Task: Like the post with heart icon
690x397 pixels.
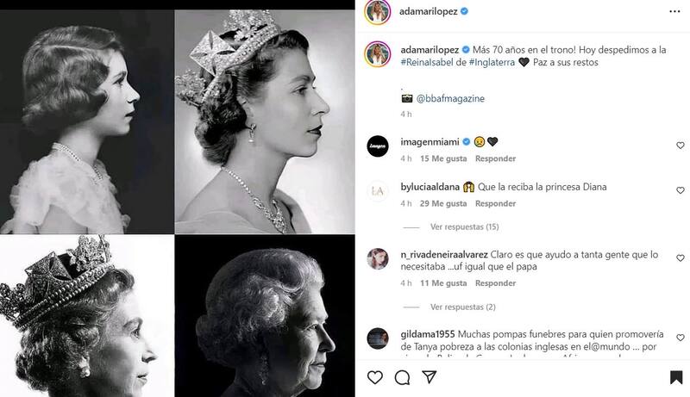Action: click(375, 377)
